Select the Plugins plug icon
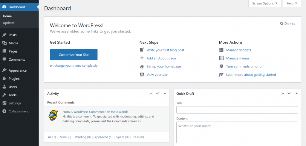Screen dimensions: 306x146 4,79
